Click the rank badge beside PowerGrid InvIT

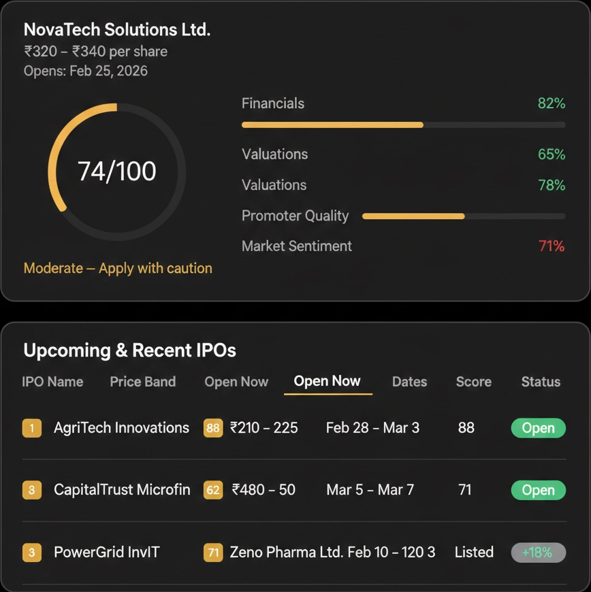(x=32, y=553)
